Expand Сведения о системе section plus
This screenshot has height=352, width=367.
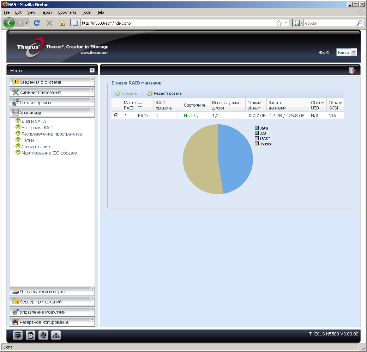[92, 80]
